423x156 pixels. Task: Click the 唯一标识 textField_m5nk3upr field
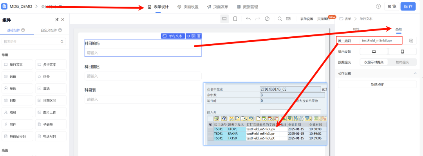(x=381, y=41)
